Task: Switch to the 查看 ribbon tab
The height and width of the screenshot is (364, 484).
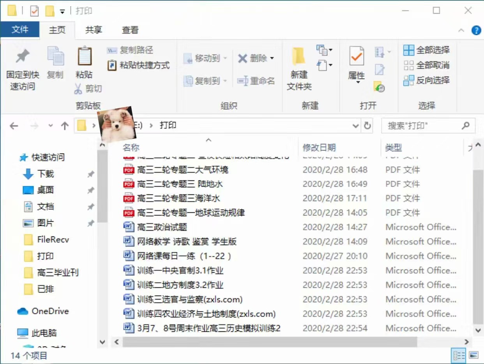Action: [x=130, y=30]
